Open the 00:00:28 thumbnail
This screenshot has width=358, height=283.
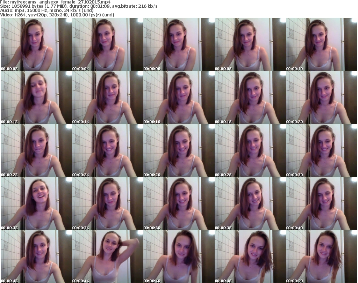coord(250,150)
